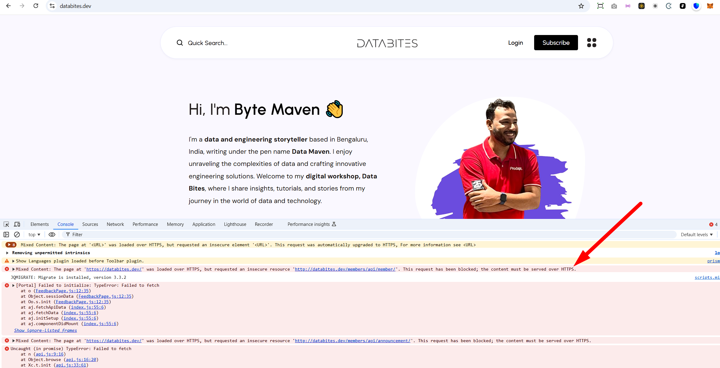
Task: Activate the DevTools inspect element picker
Action: [6, 224]
